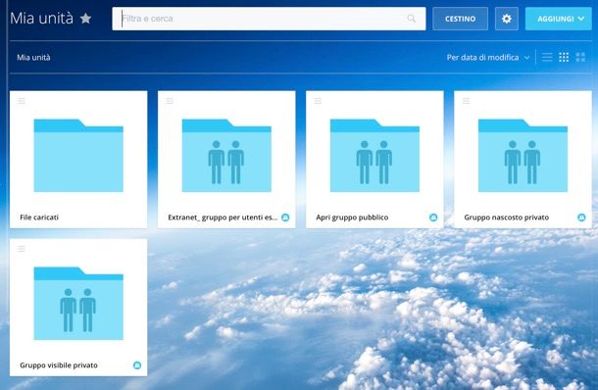Expand the Per data di modifica sort dropdown
The height and width of the screenshot is (390, 598).
coord(488,58)
